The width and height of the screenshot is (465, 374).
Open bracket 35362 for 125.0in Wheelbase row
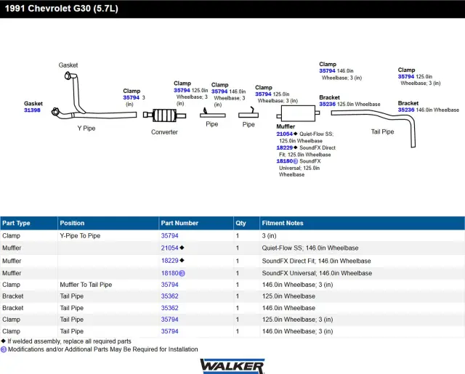169,296
